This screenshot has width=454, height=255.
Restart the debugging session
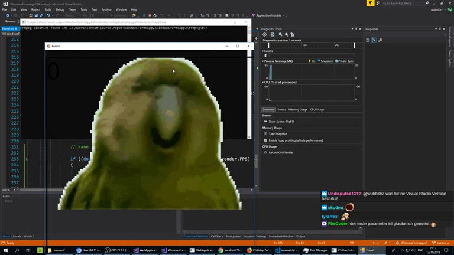click(155, 15)
